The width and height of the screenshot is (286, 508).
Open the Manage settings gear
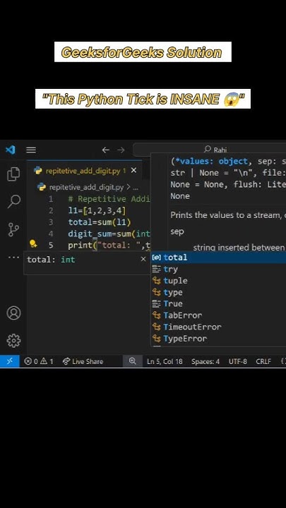tap(13, 341)
